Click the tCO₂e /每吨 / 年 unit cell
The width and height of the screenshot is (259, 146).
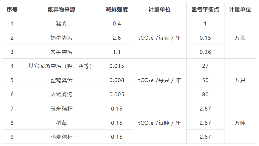coord(159,123)
